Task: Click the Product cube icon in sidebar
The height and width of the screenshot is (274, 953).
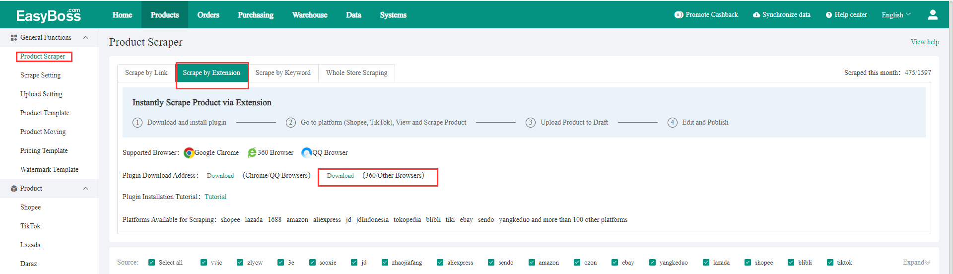Action: point(14,189)
